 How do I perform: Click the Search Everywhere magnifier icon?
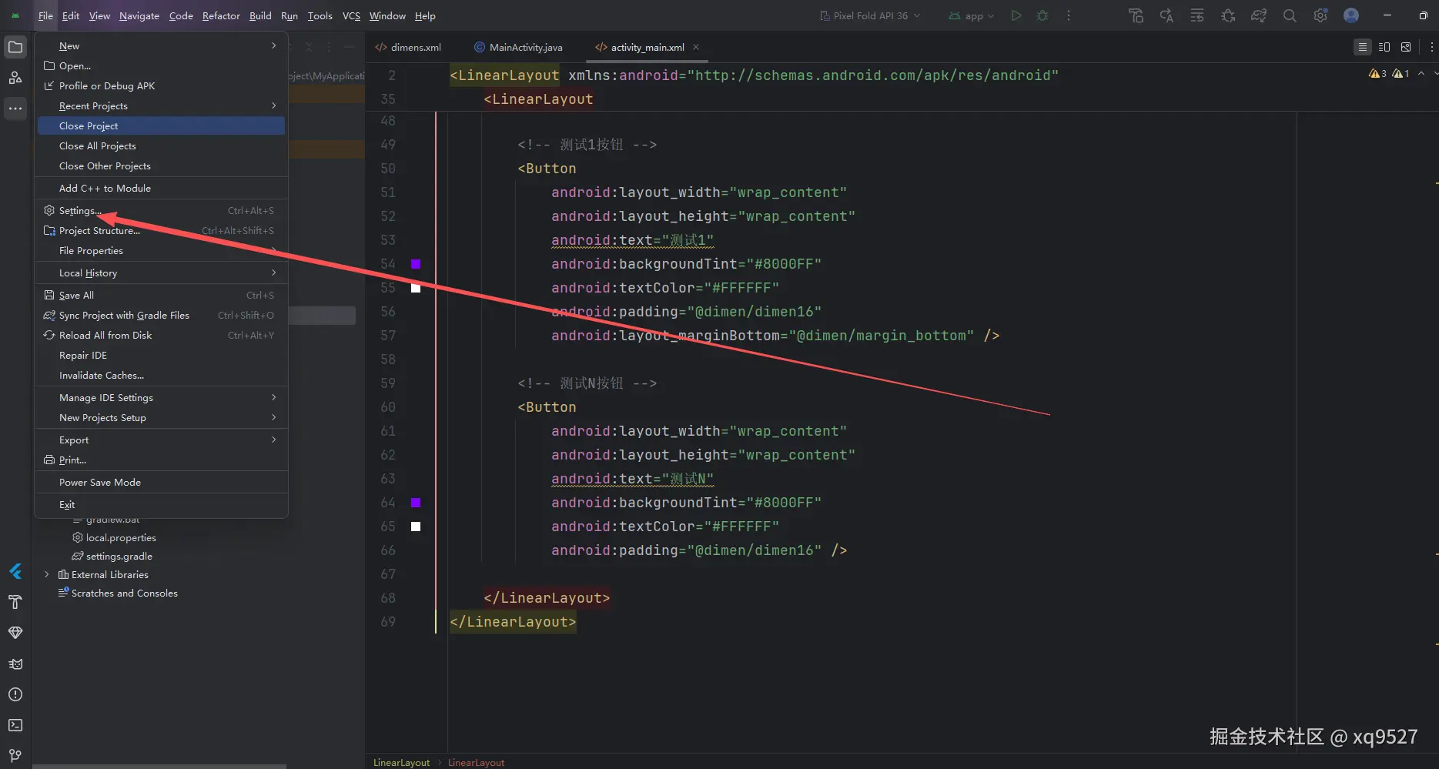click(1290, 15)
